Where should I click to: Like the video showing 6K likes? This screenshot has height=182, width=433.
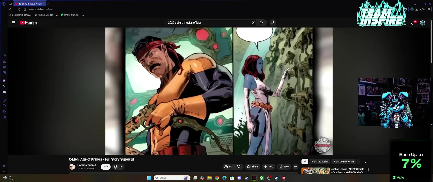pos(228,167)
